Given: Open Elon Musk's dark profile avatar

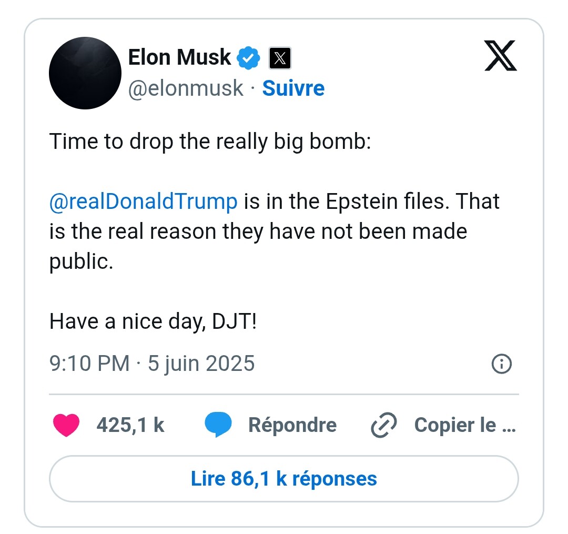Looking at the screenshot, I should 85,73.
